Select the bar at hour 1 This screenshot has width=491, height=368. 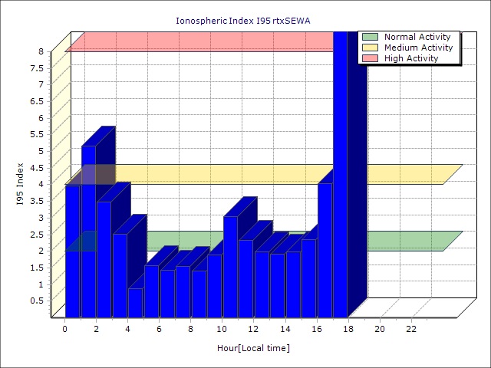click(88, 230)
